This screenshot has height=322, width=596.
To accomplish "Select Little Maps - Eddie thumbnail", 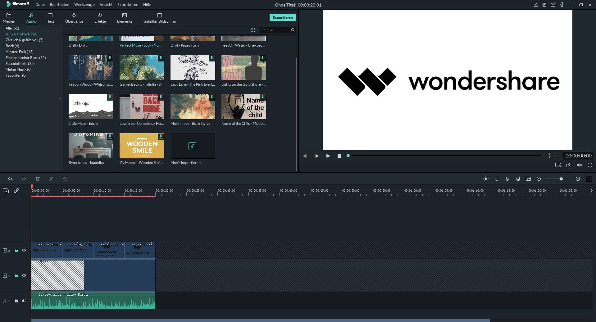I will click(x=91, y=107).
